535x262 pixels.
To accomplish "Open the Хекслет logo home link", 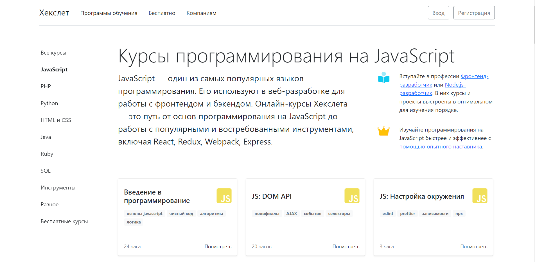I will pos(54,13).
